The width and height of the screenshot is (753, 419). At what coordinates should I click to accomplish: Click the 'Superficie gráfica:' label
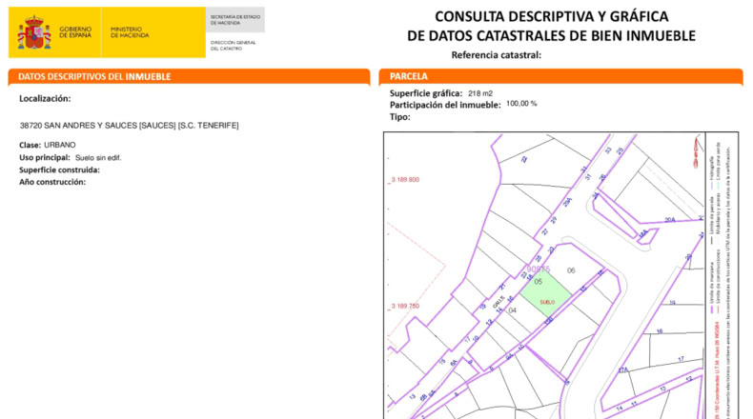coord(426,93)
